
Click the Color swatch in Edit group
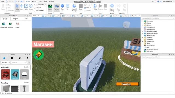click(x=81, y=6)
